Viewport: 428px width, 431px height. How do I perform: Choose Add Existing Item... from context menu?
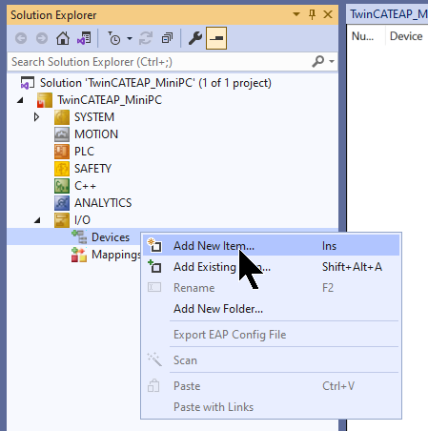pyautogui.click(x=271, y=267)
